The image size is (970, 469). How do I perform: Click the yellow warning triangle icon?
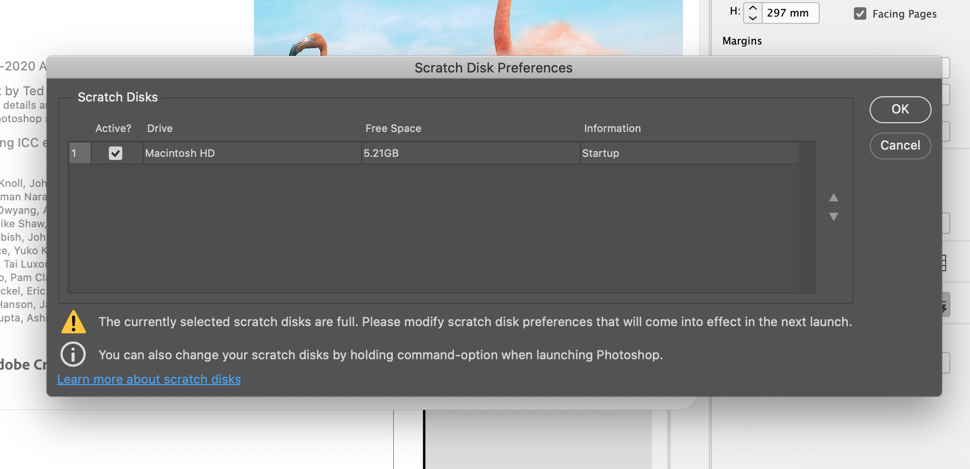[73, 321]
